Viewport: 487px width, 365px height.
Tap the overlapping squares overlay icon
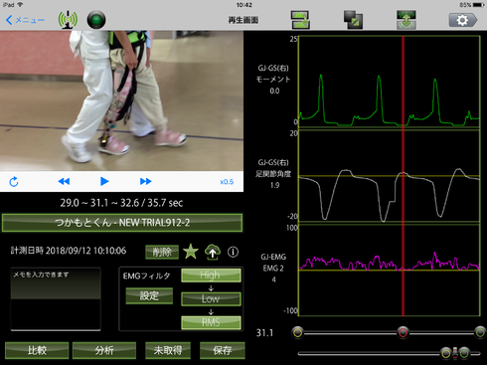click(x=353, y=20)
